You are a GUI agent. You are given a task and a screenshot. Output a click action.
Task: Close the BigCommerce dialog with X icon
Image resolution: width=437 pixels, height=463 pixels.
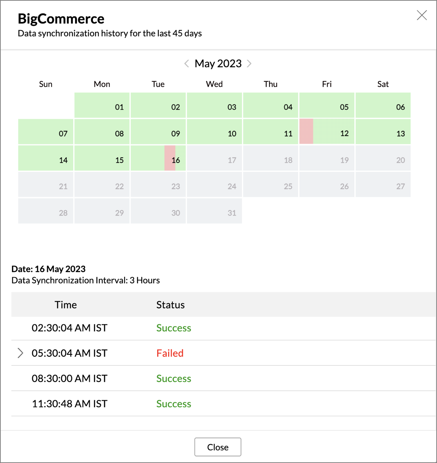[422, 15]
